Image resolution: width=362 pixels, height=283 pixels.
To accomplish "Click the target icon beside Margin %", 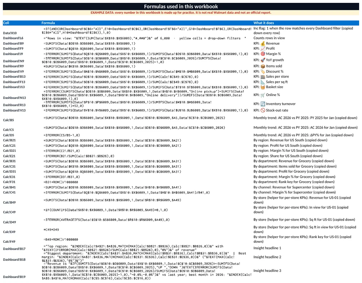I will (263, 54).
